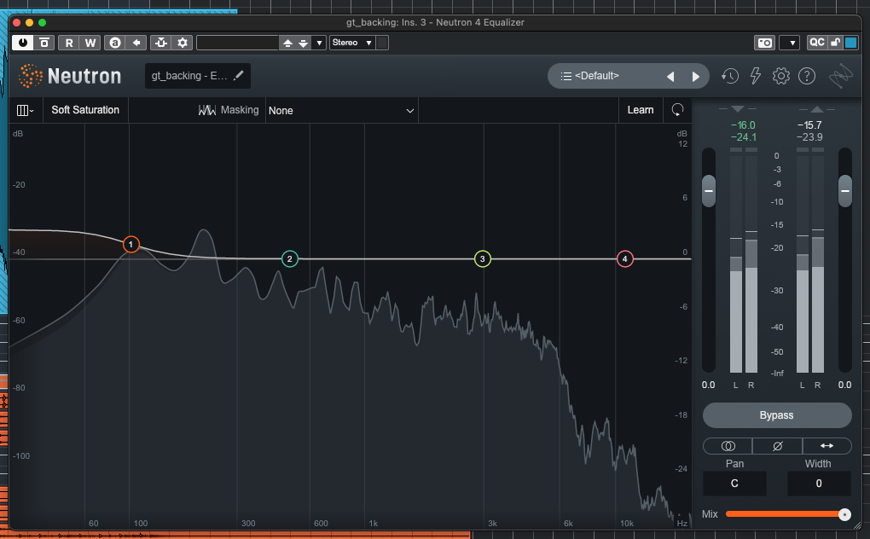Click the output gain slider handle
The image size is (870, 539).
click(845, 191)
